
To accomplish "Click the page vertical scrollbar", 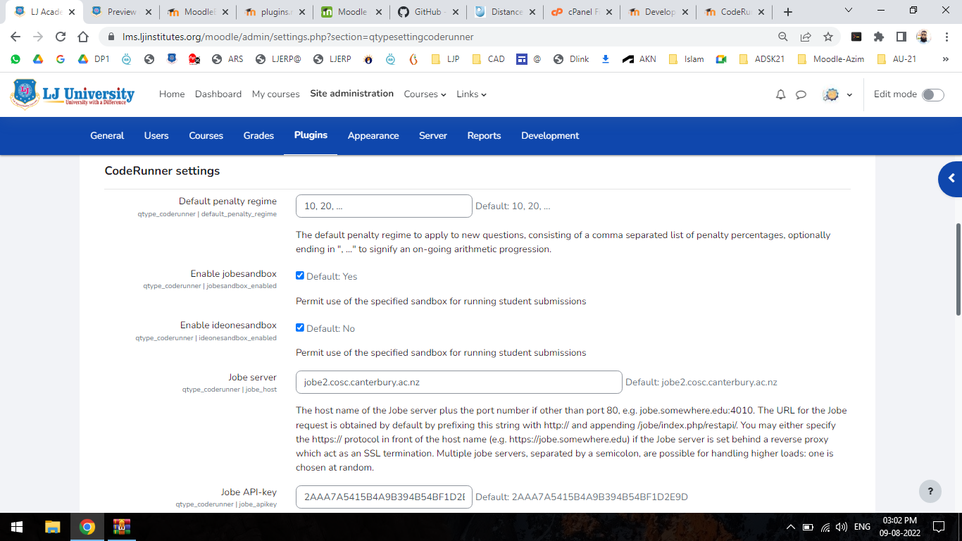I will click(x=958, y=270).
